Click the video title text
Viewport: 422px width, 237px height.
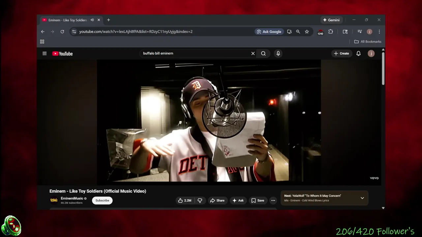tap(98, 191)
